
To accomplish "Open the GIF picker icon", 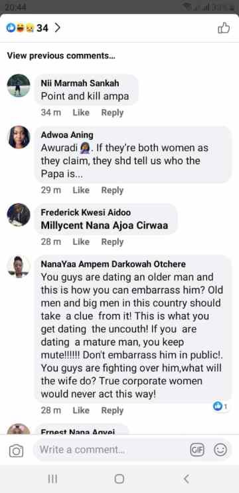I will click(x=197, y=450).
